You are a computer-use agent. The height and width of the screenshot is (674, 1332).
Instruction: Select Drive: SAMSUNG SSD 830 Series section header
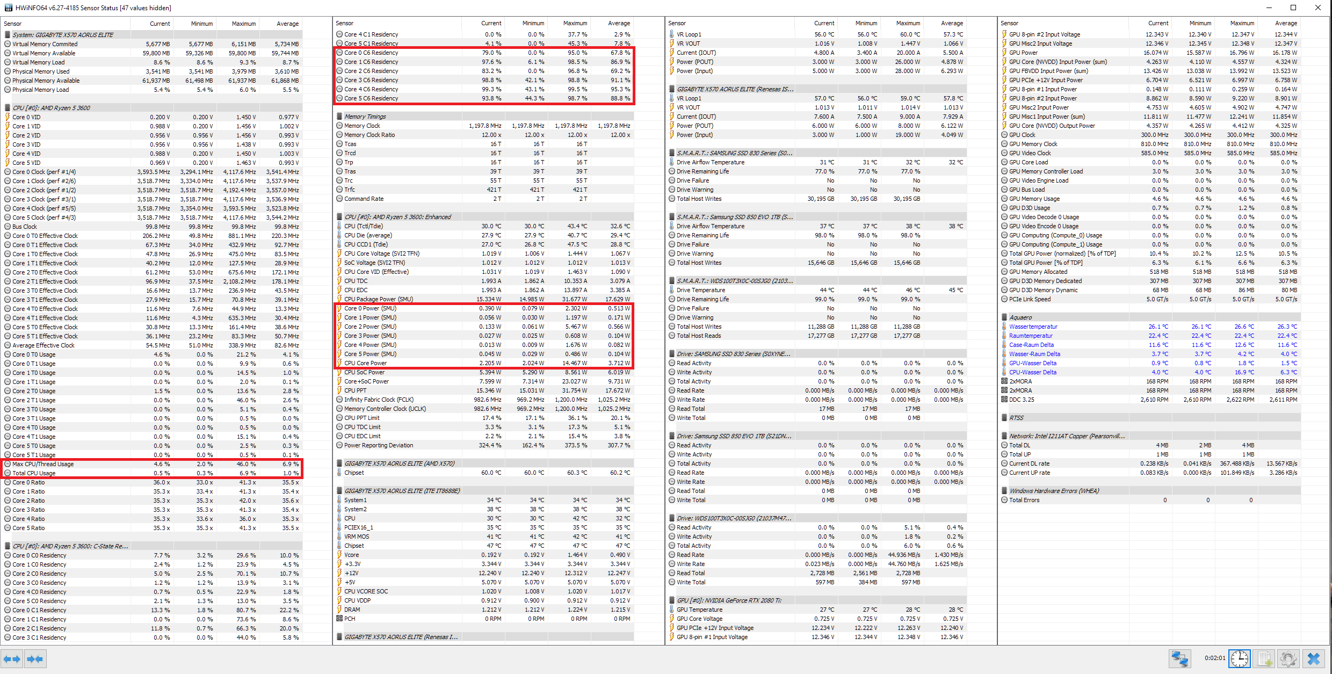(817, 354)
